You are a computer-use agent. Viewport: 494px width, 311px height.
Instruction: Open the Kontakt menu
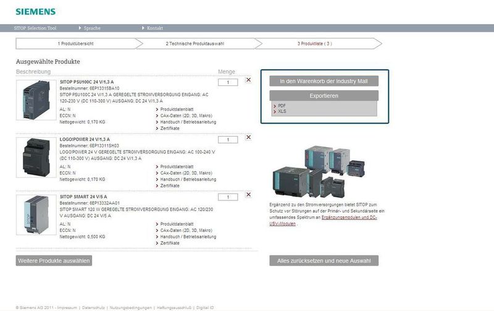point(153,28)
